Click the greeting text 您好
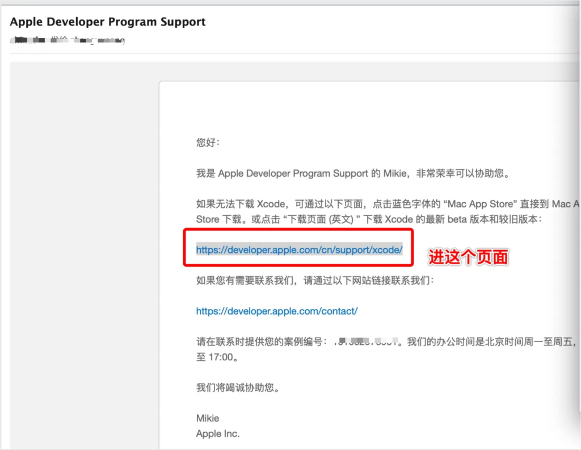The height and width of the screenshot is (450, 581). point(208,143)
